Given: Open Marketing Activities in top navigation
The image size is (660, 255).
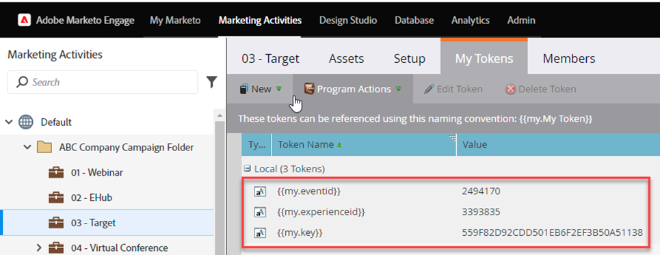Looking at the screenshot, I should tap(260, 21).
